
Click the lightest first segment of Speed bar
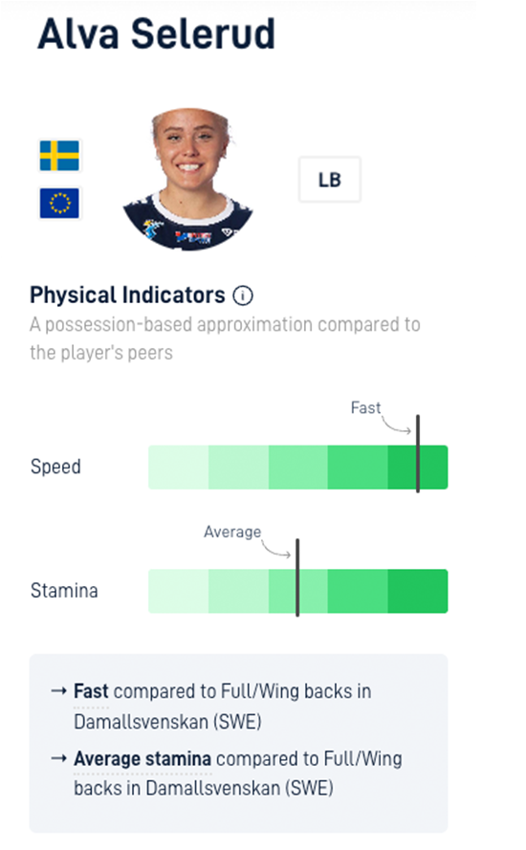179,468
